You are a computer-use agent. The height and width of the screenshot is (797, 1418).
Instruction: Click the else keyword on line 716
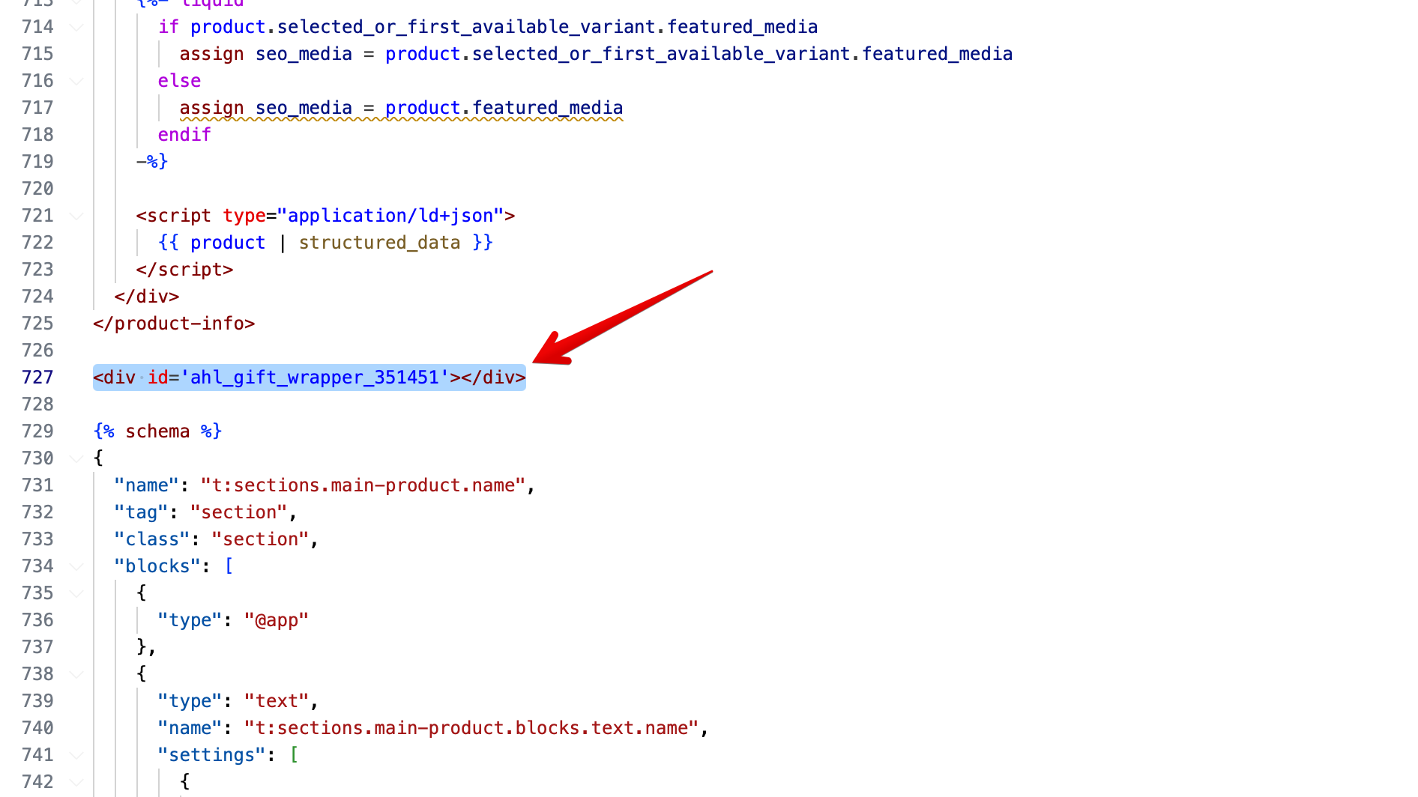[179, 81]
